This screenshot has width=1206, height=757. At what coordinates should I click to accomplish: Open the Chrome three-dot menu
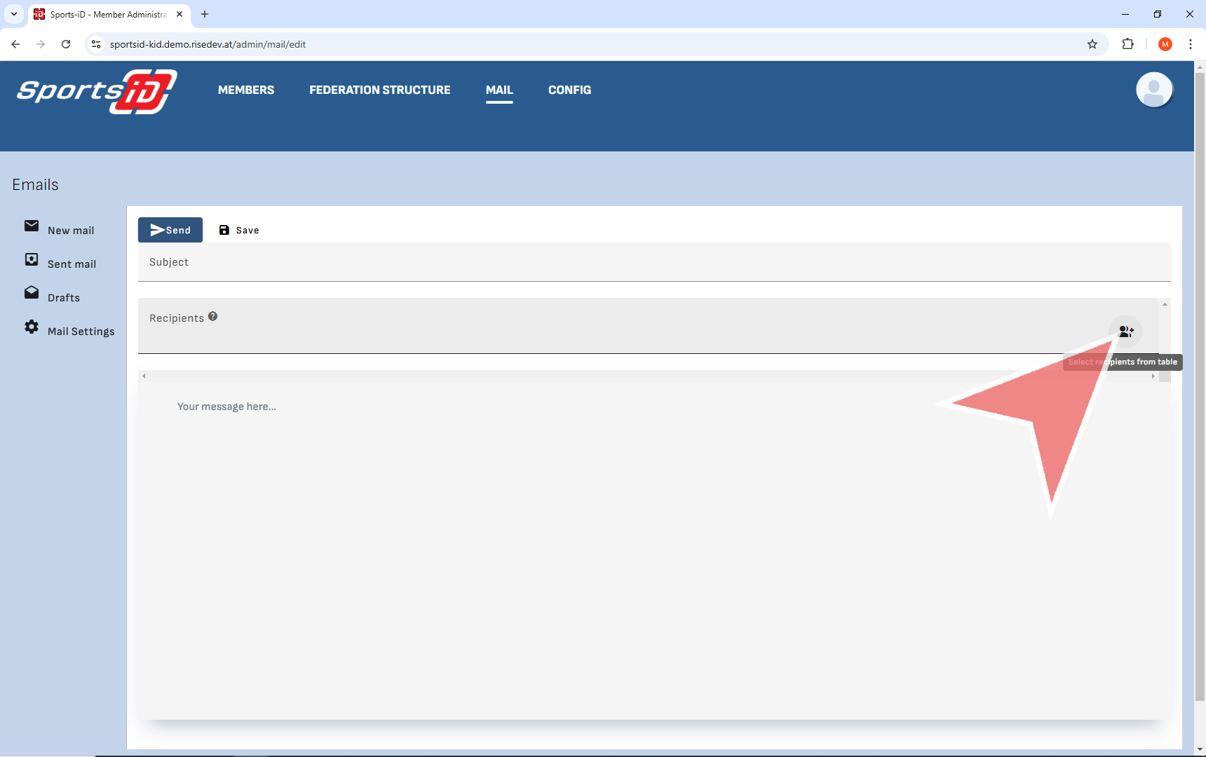(1190, 44)
